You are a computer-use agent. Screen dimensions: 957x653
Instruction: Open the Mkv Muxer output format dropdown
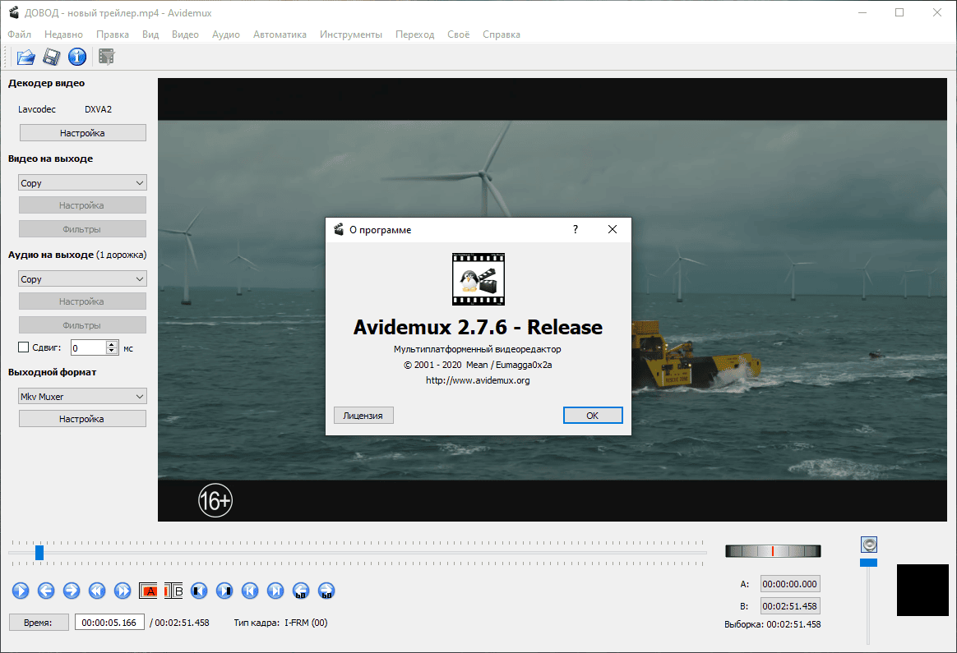coord(82,396)
